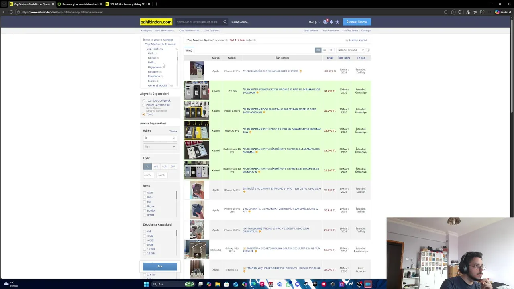Open Outlook from the taskbar
Viewport: 514px width, 289px height.
[x=235, y=284]
